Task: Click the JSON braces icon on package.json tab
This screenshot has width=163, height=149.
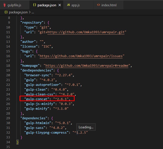Action: coord(34,5)
